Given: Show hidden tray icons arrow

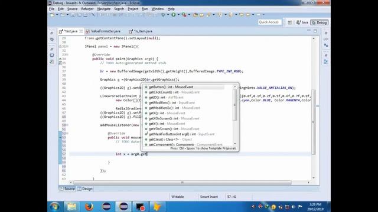Looking at the screenshot, I should tap(253, 207).
